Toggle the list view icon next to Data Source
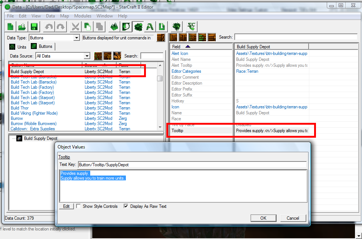Viewport: 362px width, 239px height. (98, 56)
